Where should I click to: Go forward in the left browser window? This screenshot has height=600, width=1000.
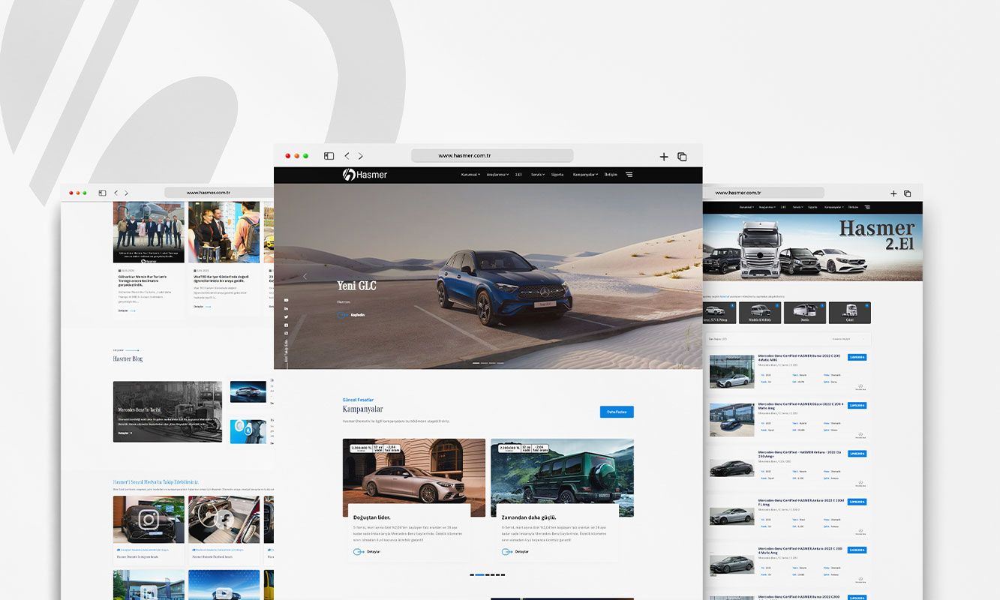coord(126,193)
